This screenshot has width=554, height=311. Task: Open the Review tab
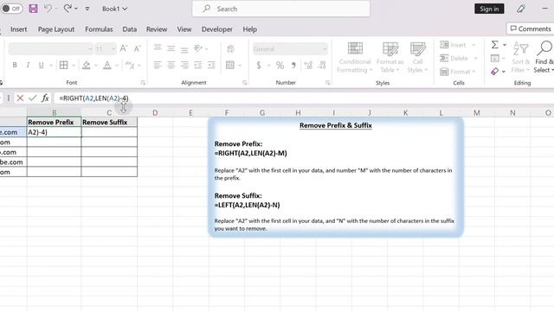[157, 29]
